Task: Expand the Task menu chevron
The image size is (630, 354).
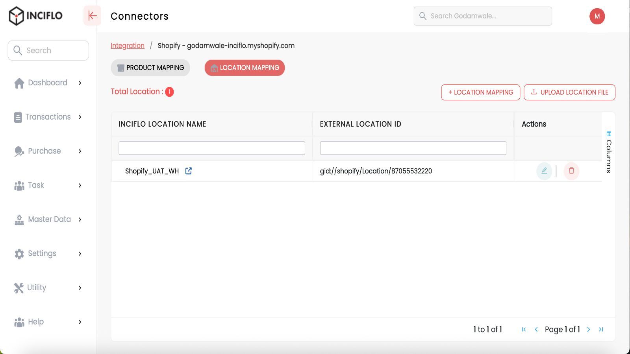Action: (80, 185)
